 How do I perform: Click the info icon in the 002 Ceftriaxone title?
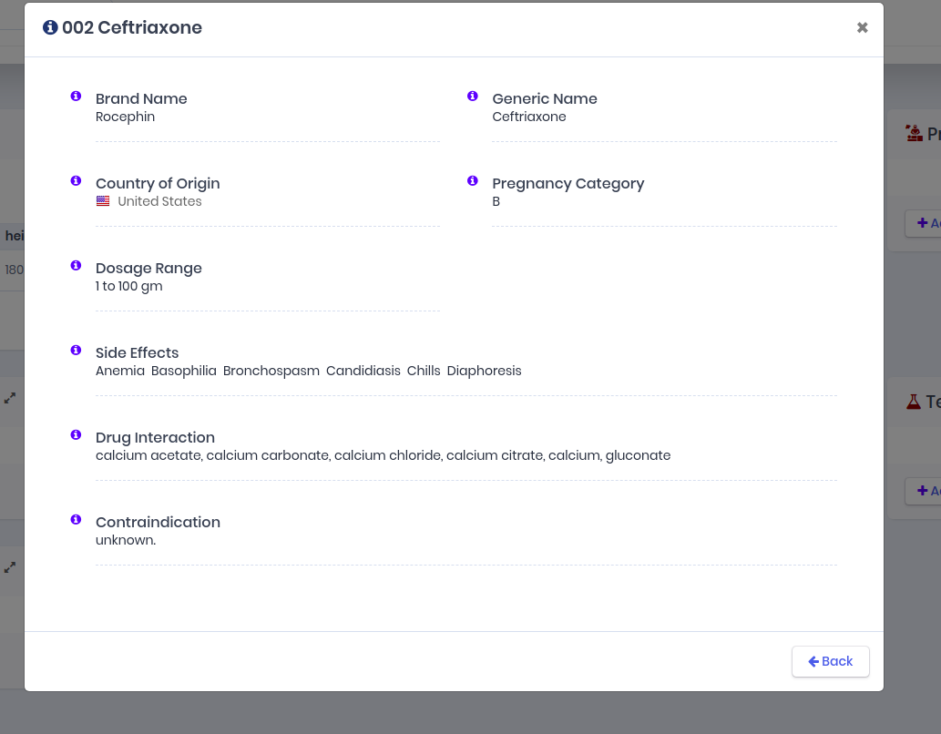point(50,28)
